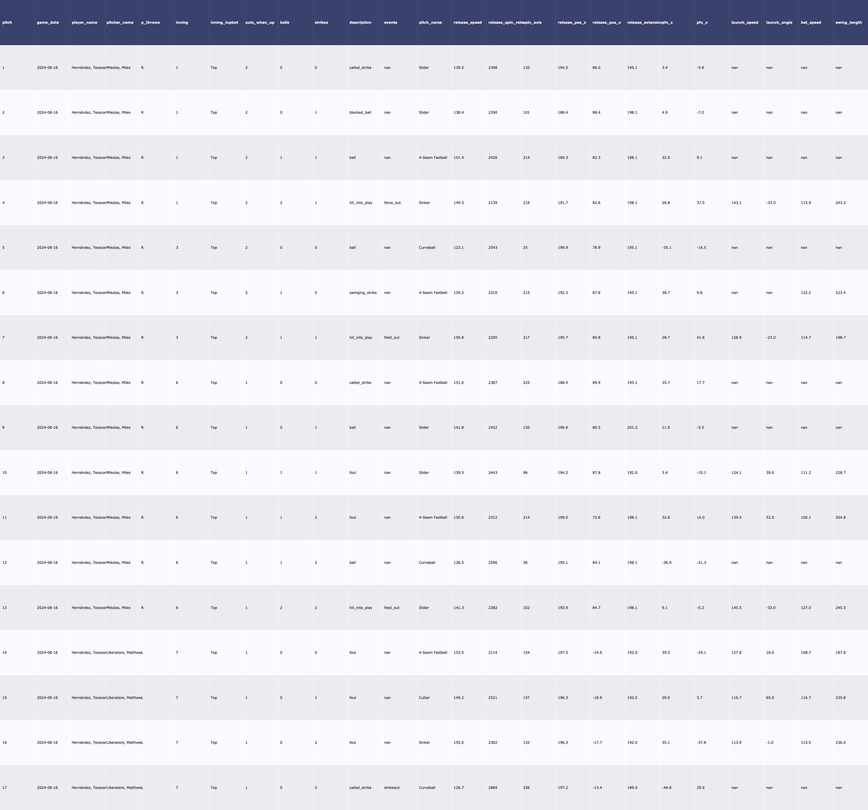Image resolution: width=868 pixels, height=810 pixels.
Task: Click force_out event in row 4
Action: 392,203
